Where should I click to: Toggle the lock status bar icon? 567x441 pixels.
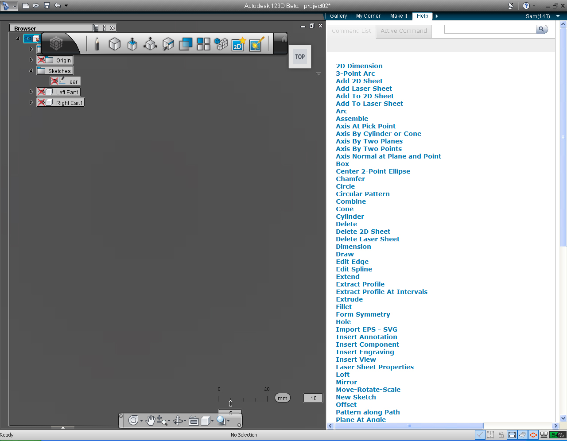[x=501, y=435]
